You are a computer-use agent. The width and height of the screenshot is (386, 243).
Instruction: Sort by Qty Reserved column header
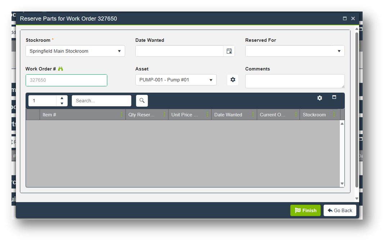click(142, 115)
